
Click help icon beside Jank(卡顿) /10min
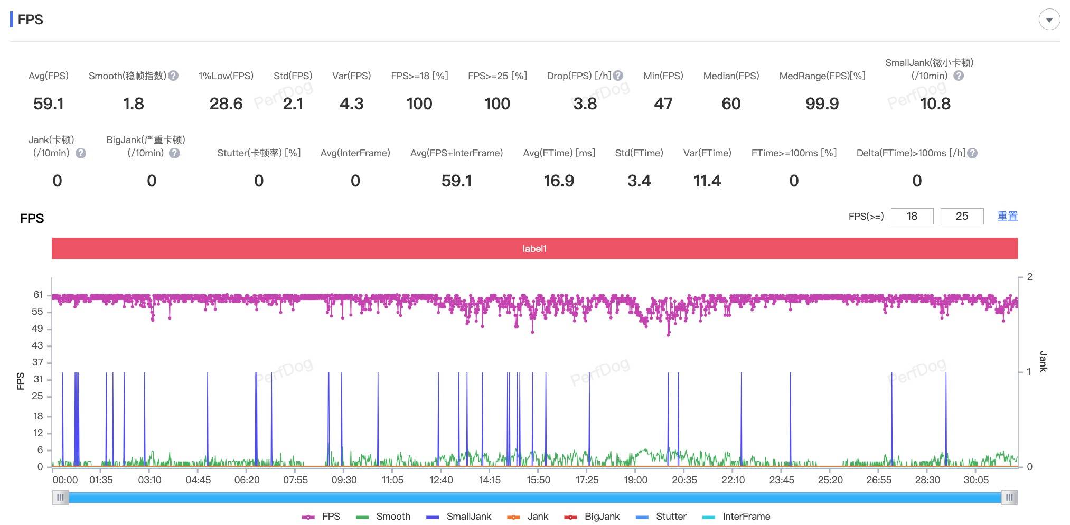pos(81,153)
